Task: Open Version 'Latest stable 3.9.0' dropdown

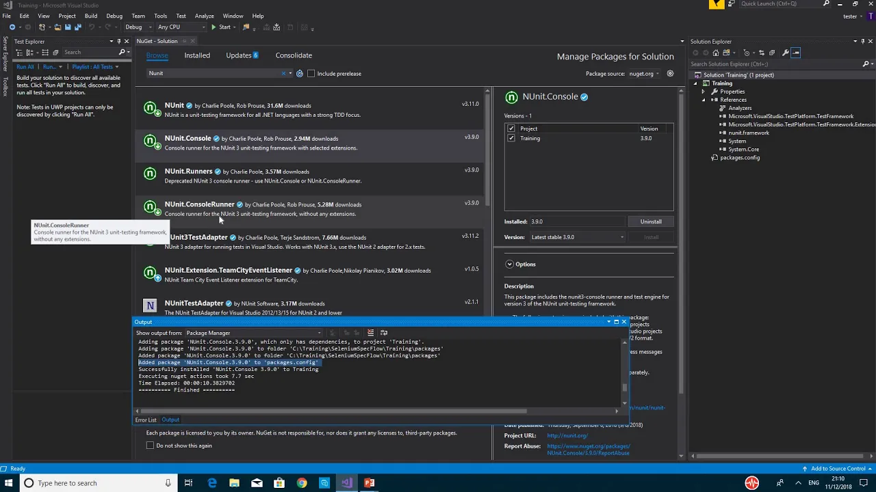Action: point(577,237)
